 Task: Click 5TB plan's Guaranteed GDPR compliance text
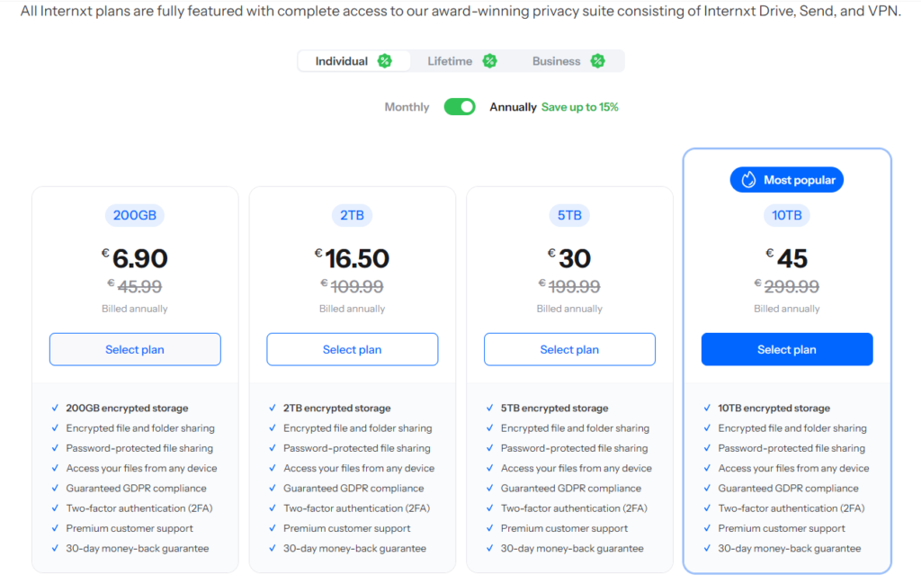[x=571, y=489]
